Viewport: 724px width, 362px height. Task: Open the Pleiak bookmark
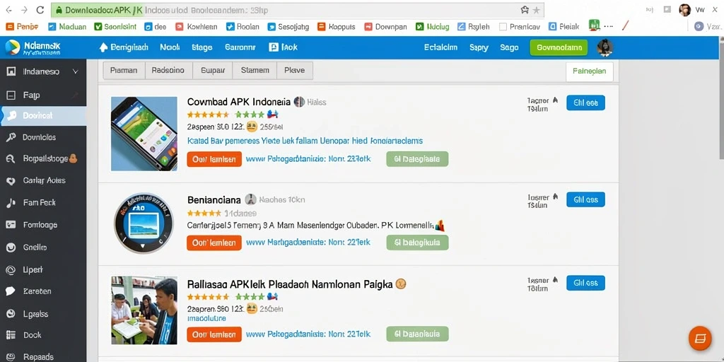(564, 27)
